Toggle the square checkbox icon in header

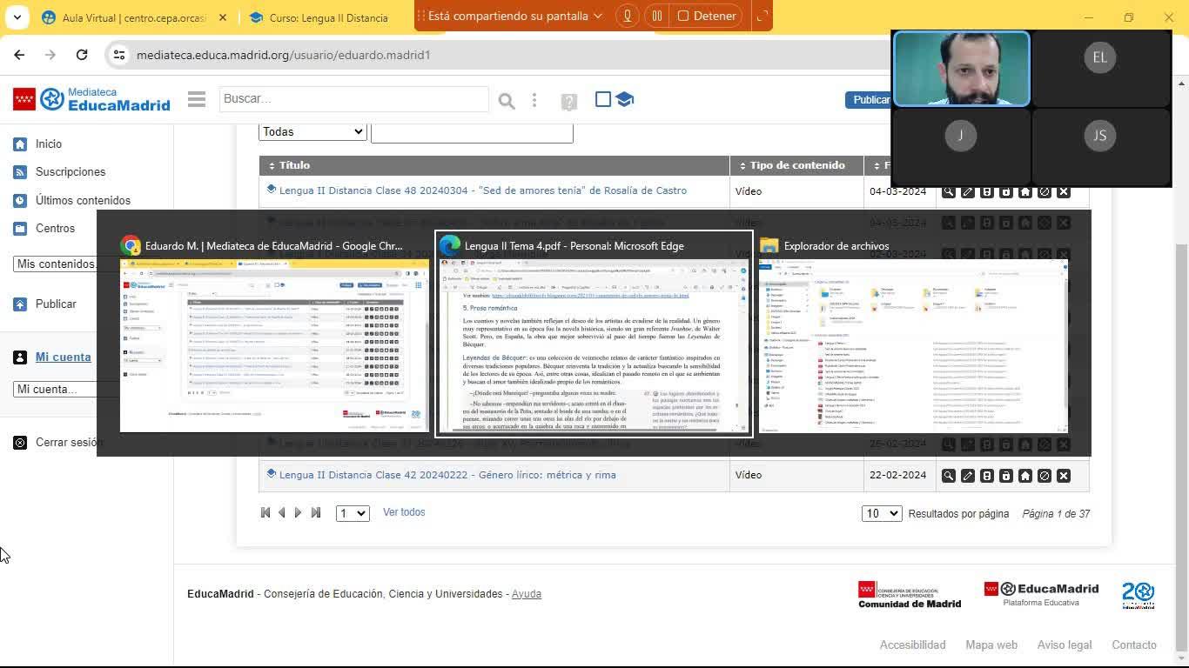tap(603, 99)
